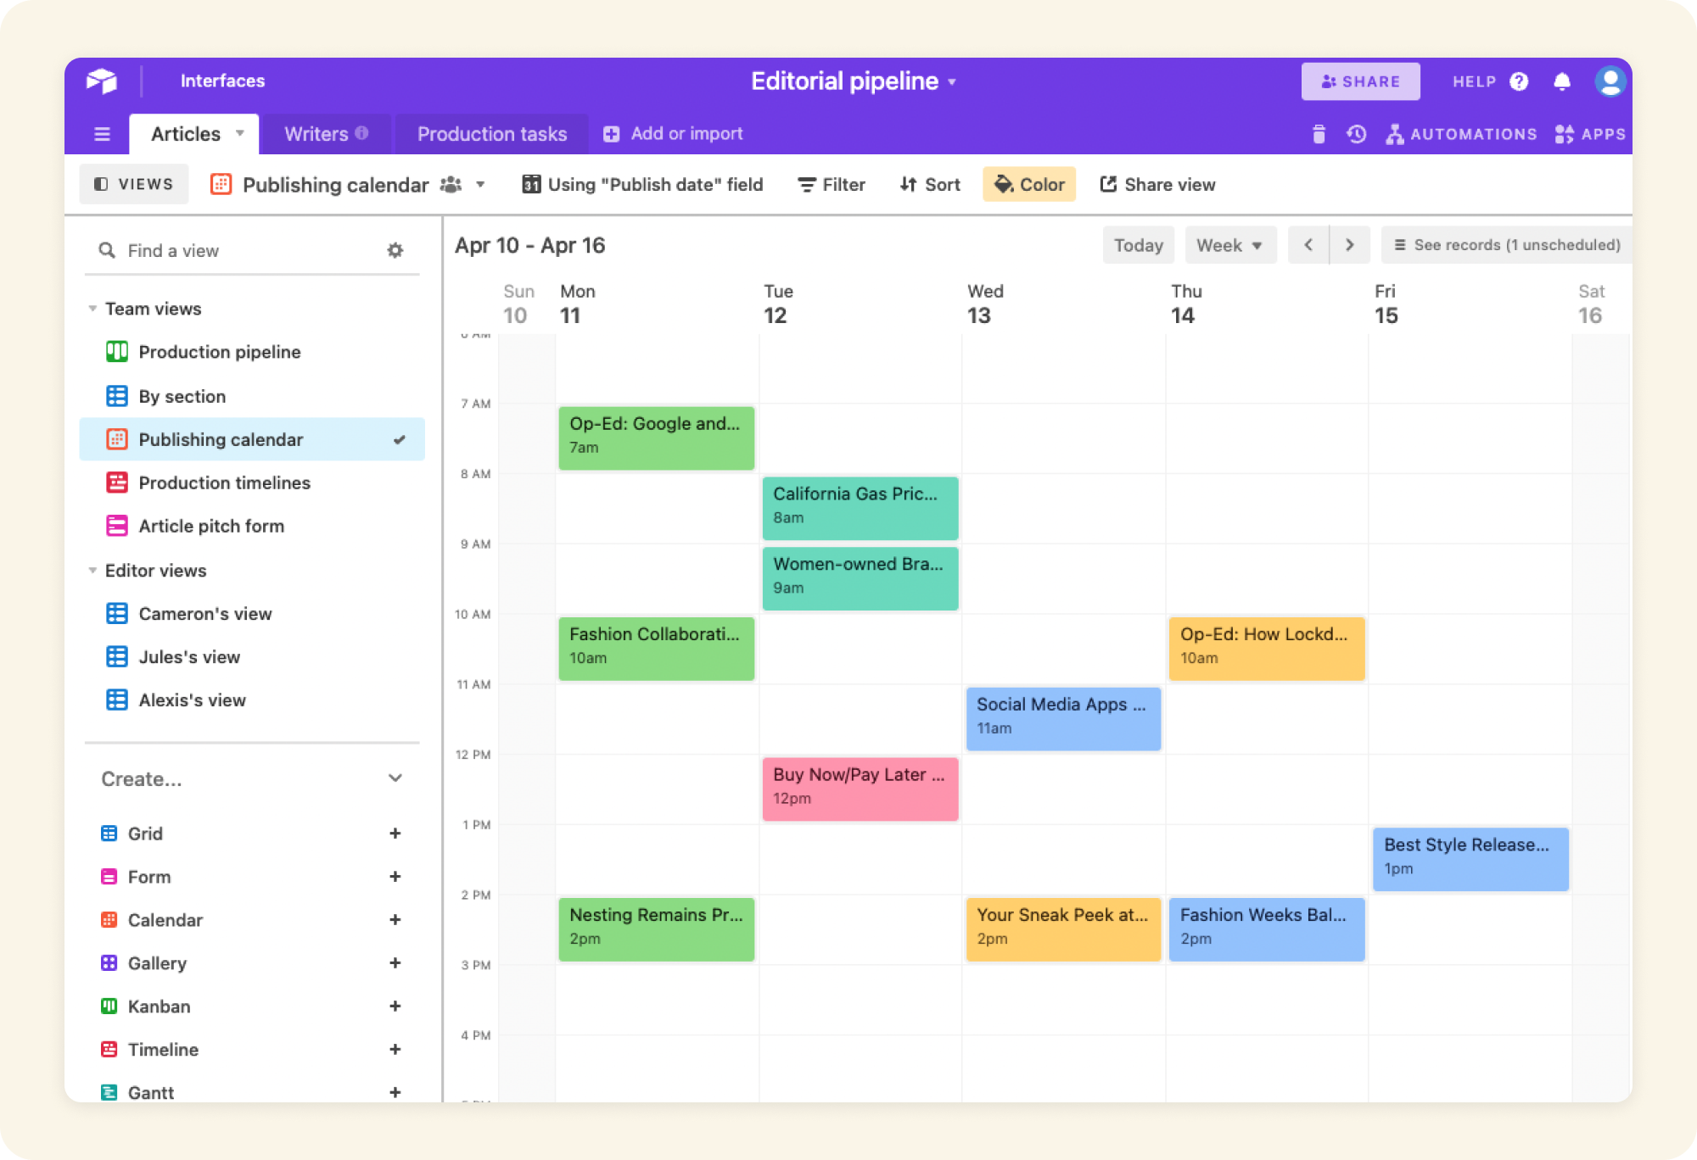Expand the Editorial pipeline title dropdown
This screenshot has width=1697, height=1160.
952,81
